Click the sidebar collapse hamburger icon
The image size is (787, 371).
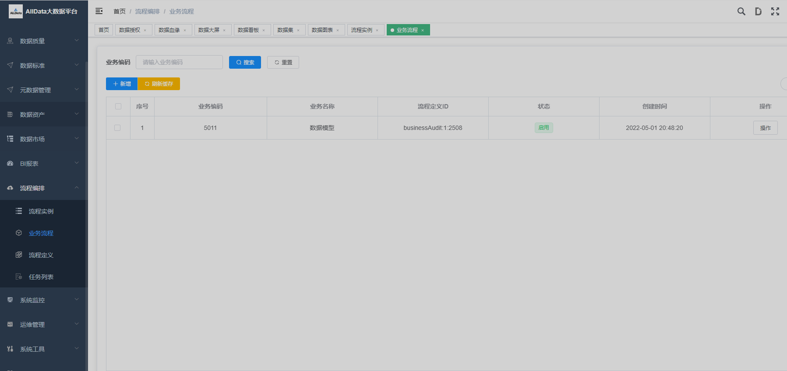tap(99, 11)
